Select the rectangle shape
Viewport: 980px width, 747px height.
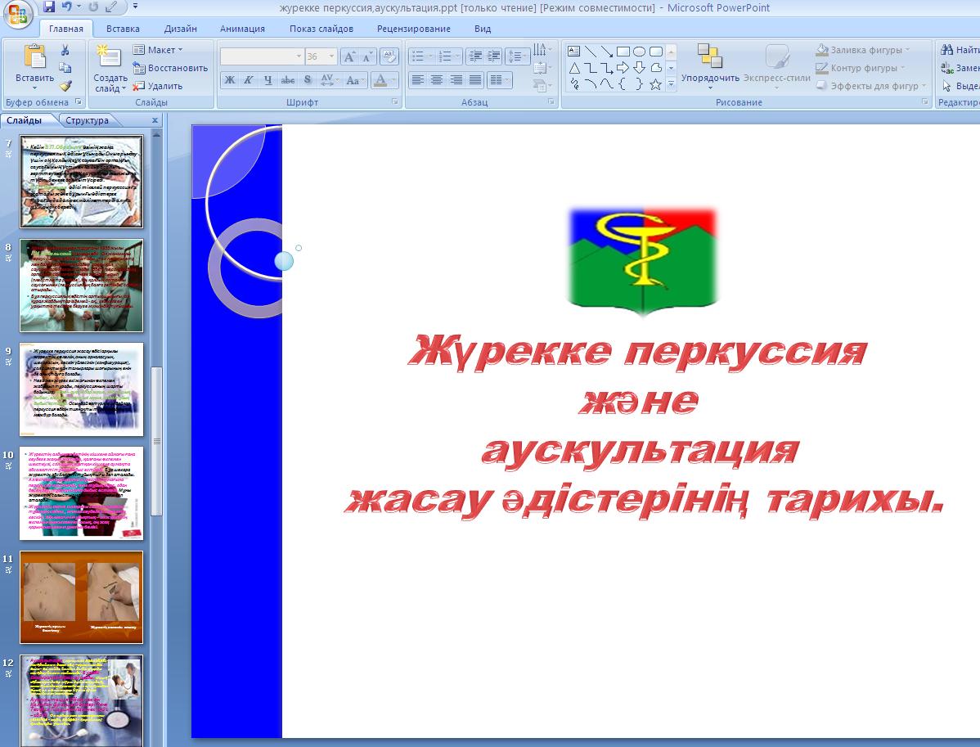click(623, 52)
